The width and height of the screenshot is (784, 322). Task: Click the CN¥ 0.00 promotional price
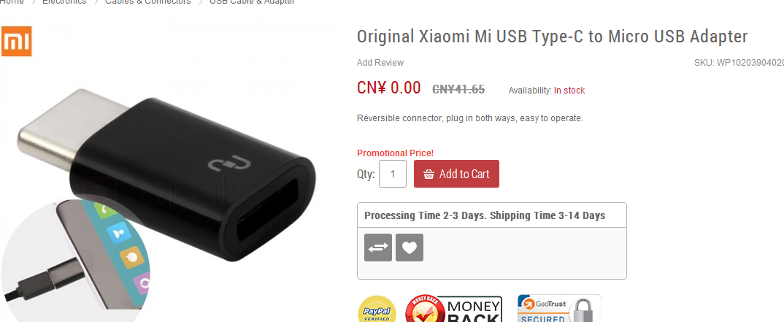point(388,88)
